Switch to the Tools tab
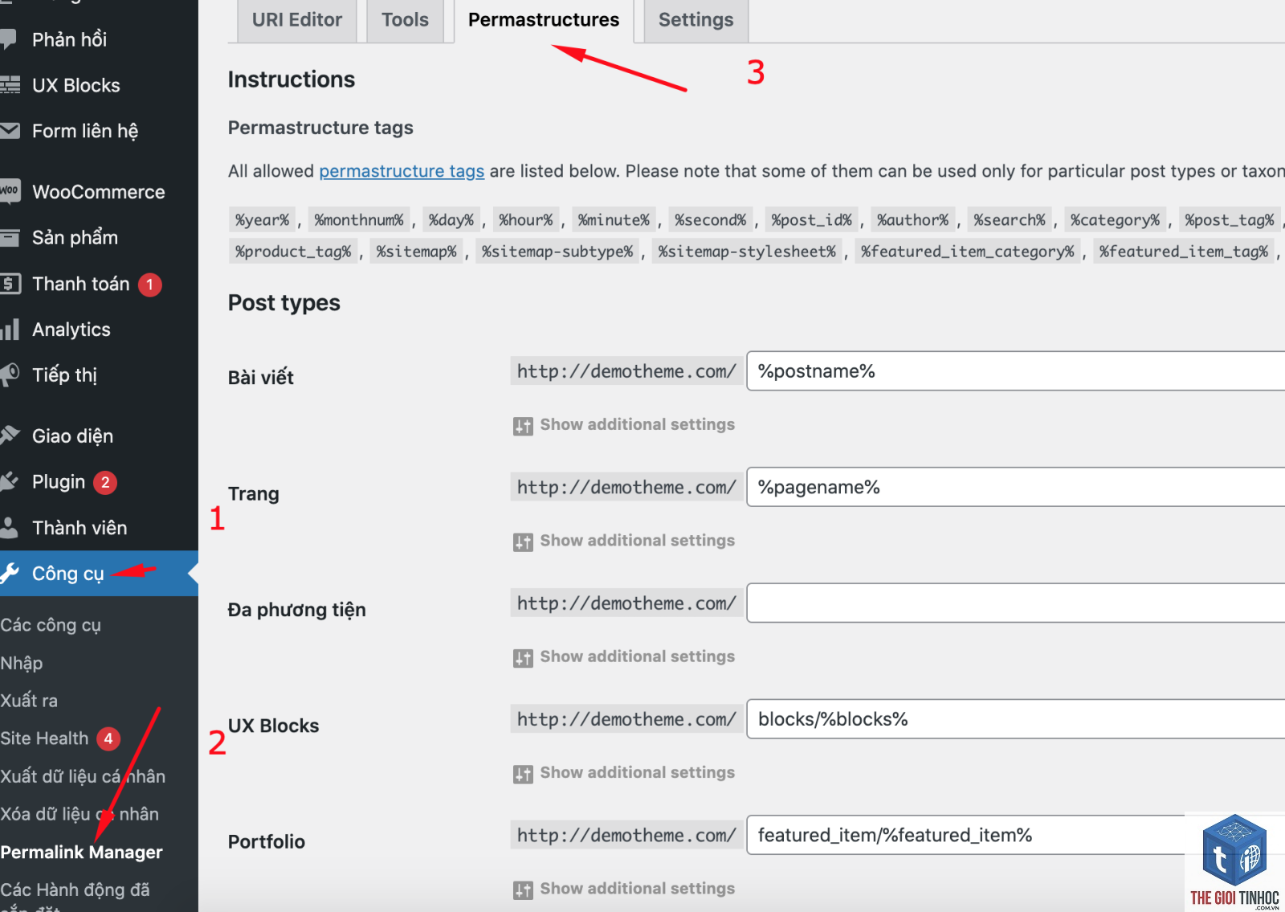 (x=405, y=20)
